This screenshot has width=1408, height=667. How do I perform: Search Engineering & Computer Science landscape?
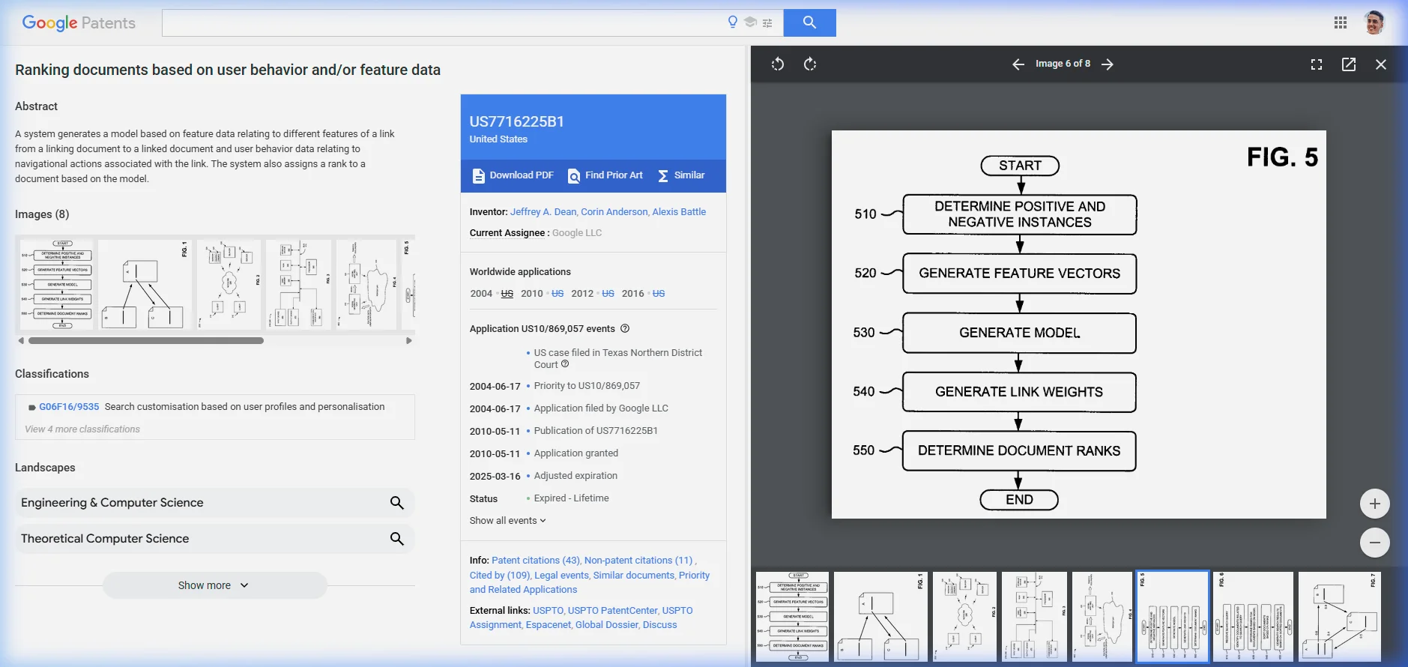(x=397, y=503)
